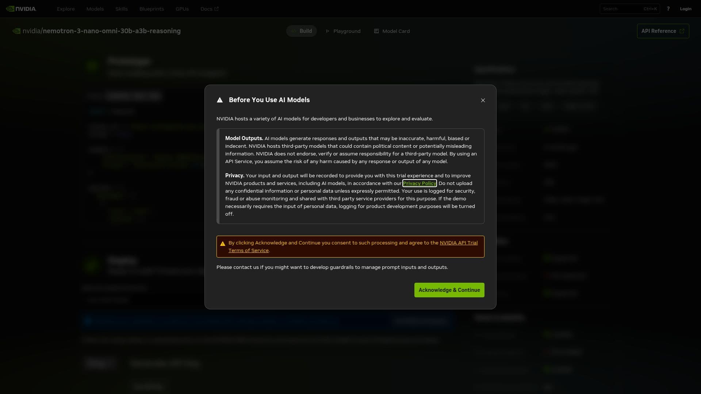701x394 pixels.
Task: Close the Before You Use AI Models dialog
Action: coord(483,100)
